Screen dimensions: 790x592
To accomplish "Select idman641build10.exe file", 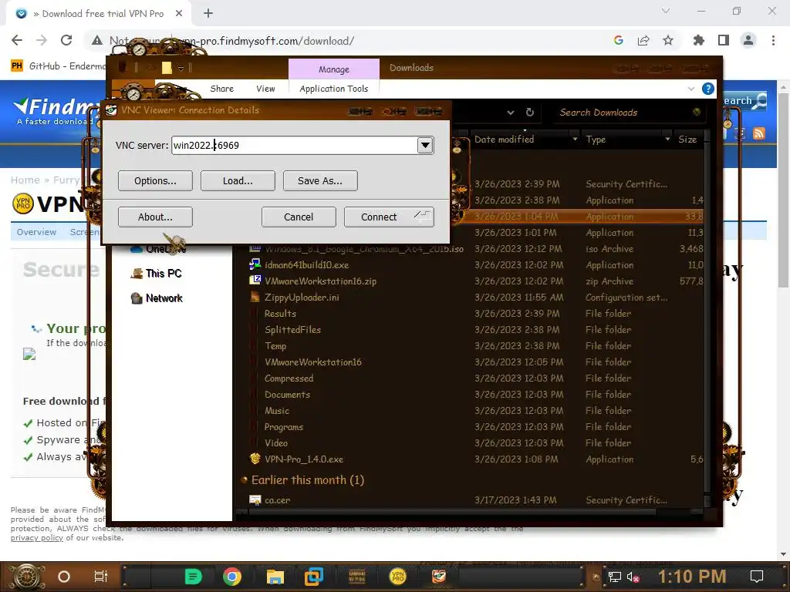I will 306,265.
